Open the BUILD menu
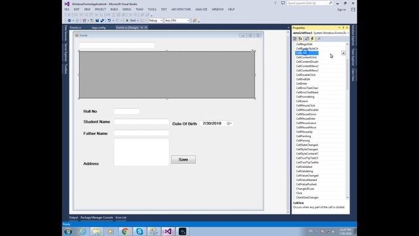The height and width of the screenshot is (236, 419). [114, 9]
